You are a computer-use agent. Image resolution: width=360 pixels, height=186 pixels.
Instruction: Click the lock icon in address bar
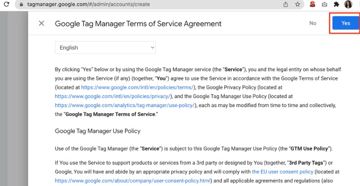21,4
